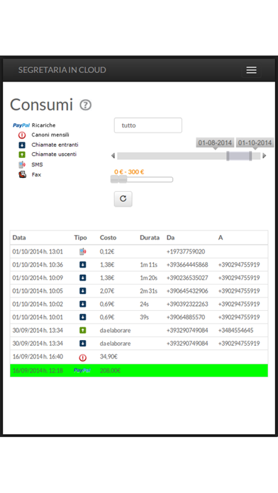This screenshot has height=493, width=278.
Task: Click the monthly fee icon in the 16:40 row
Action: pyautogui.click(x=82, y=358)
